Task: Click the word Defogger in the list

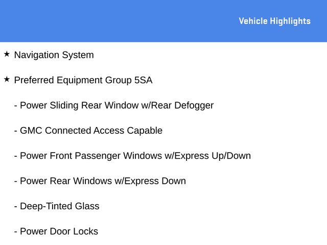Action: pyautogui.click(x=194, y=106)
